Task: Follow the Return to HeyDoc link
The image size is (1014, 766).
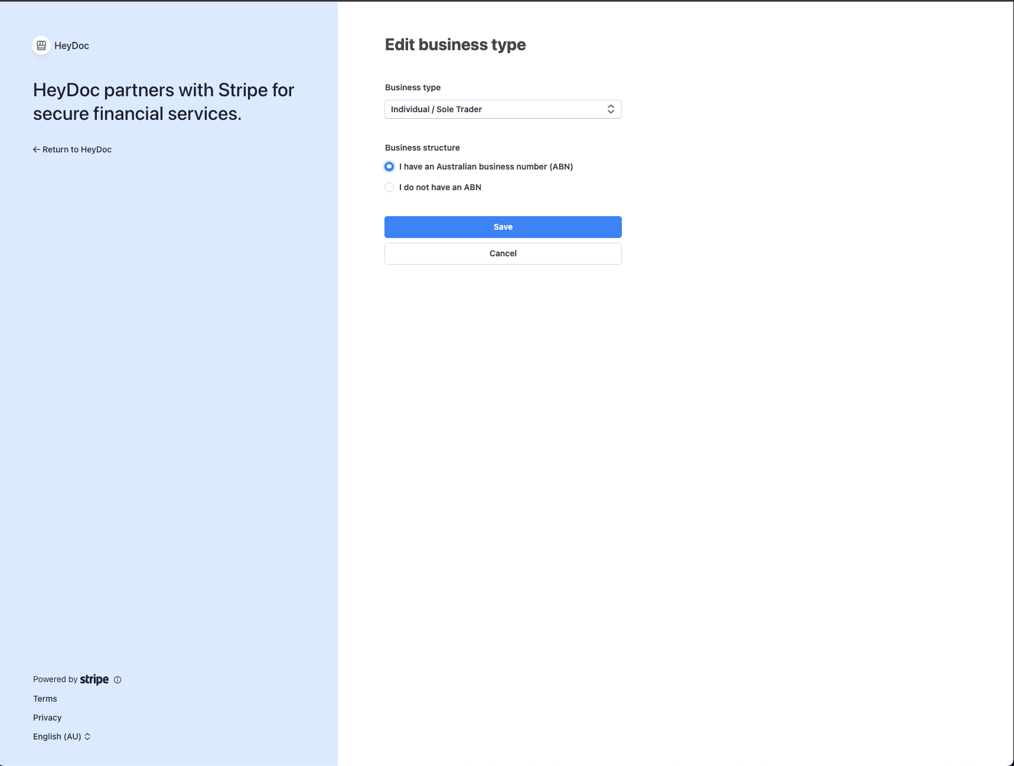Action: (77, 149)
